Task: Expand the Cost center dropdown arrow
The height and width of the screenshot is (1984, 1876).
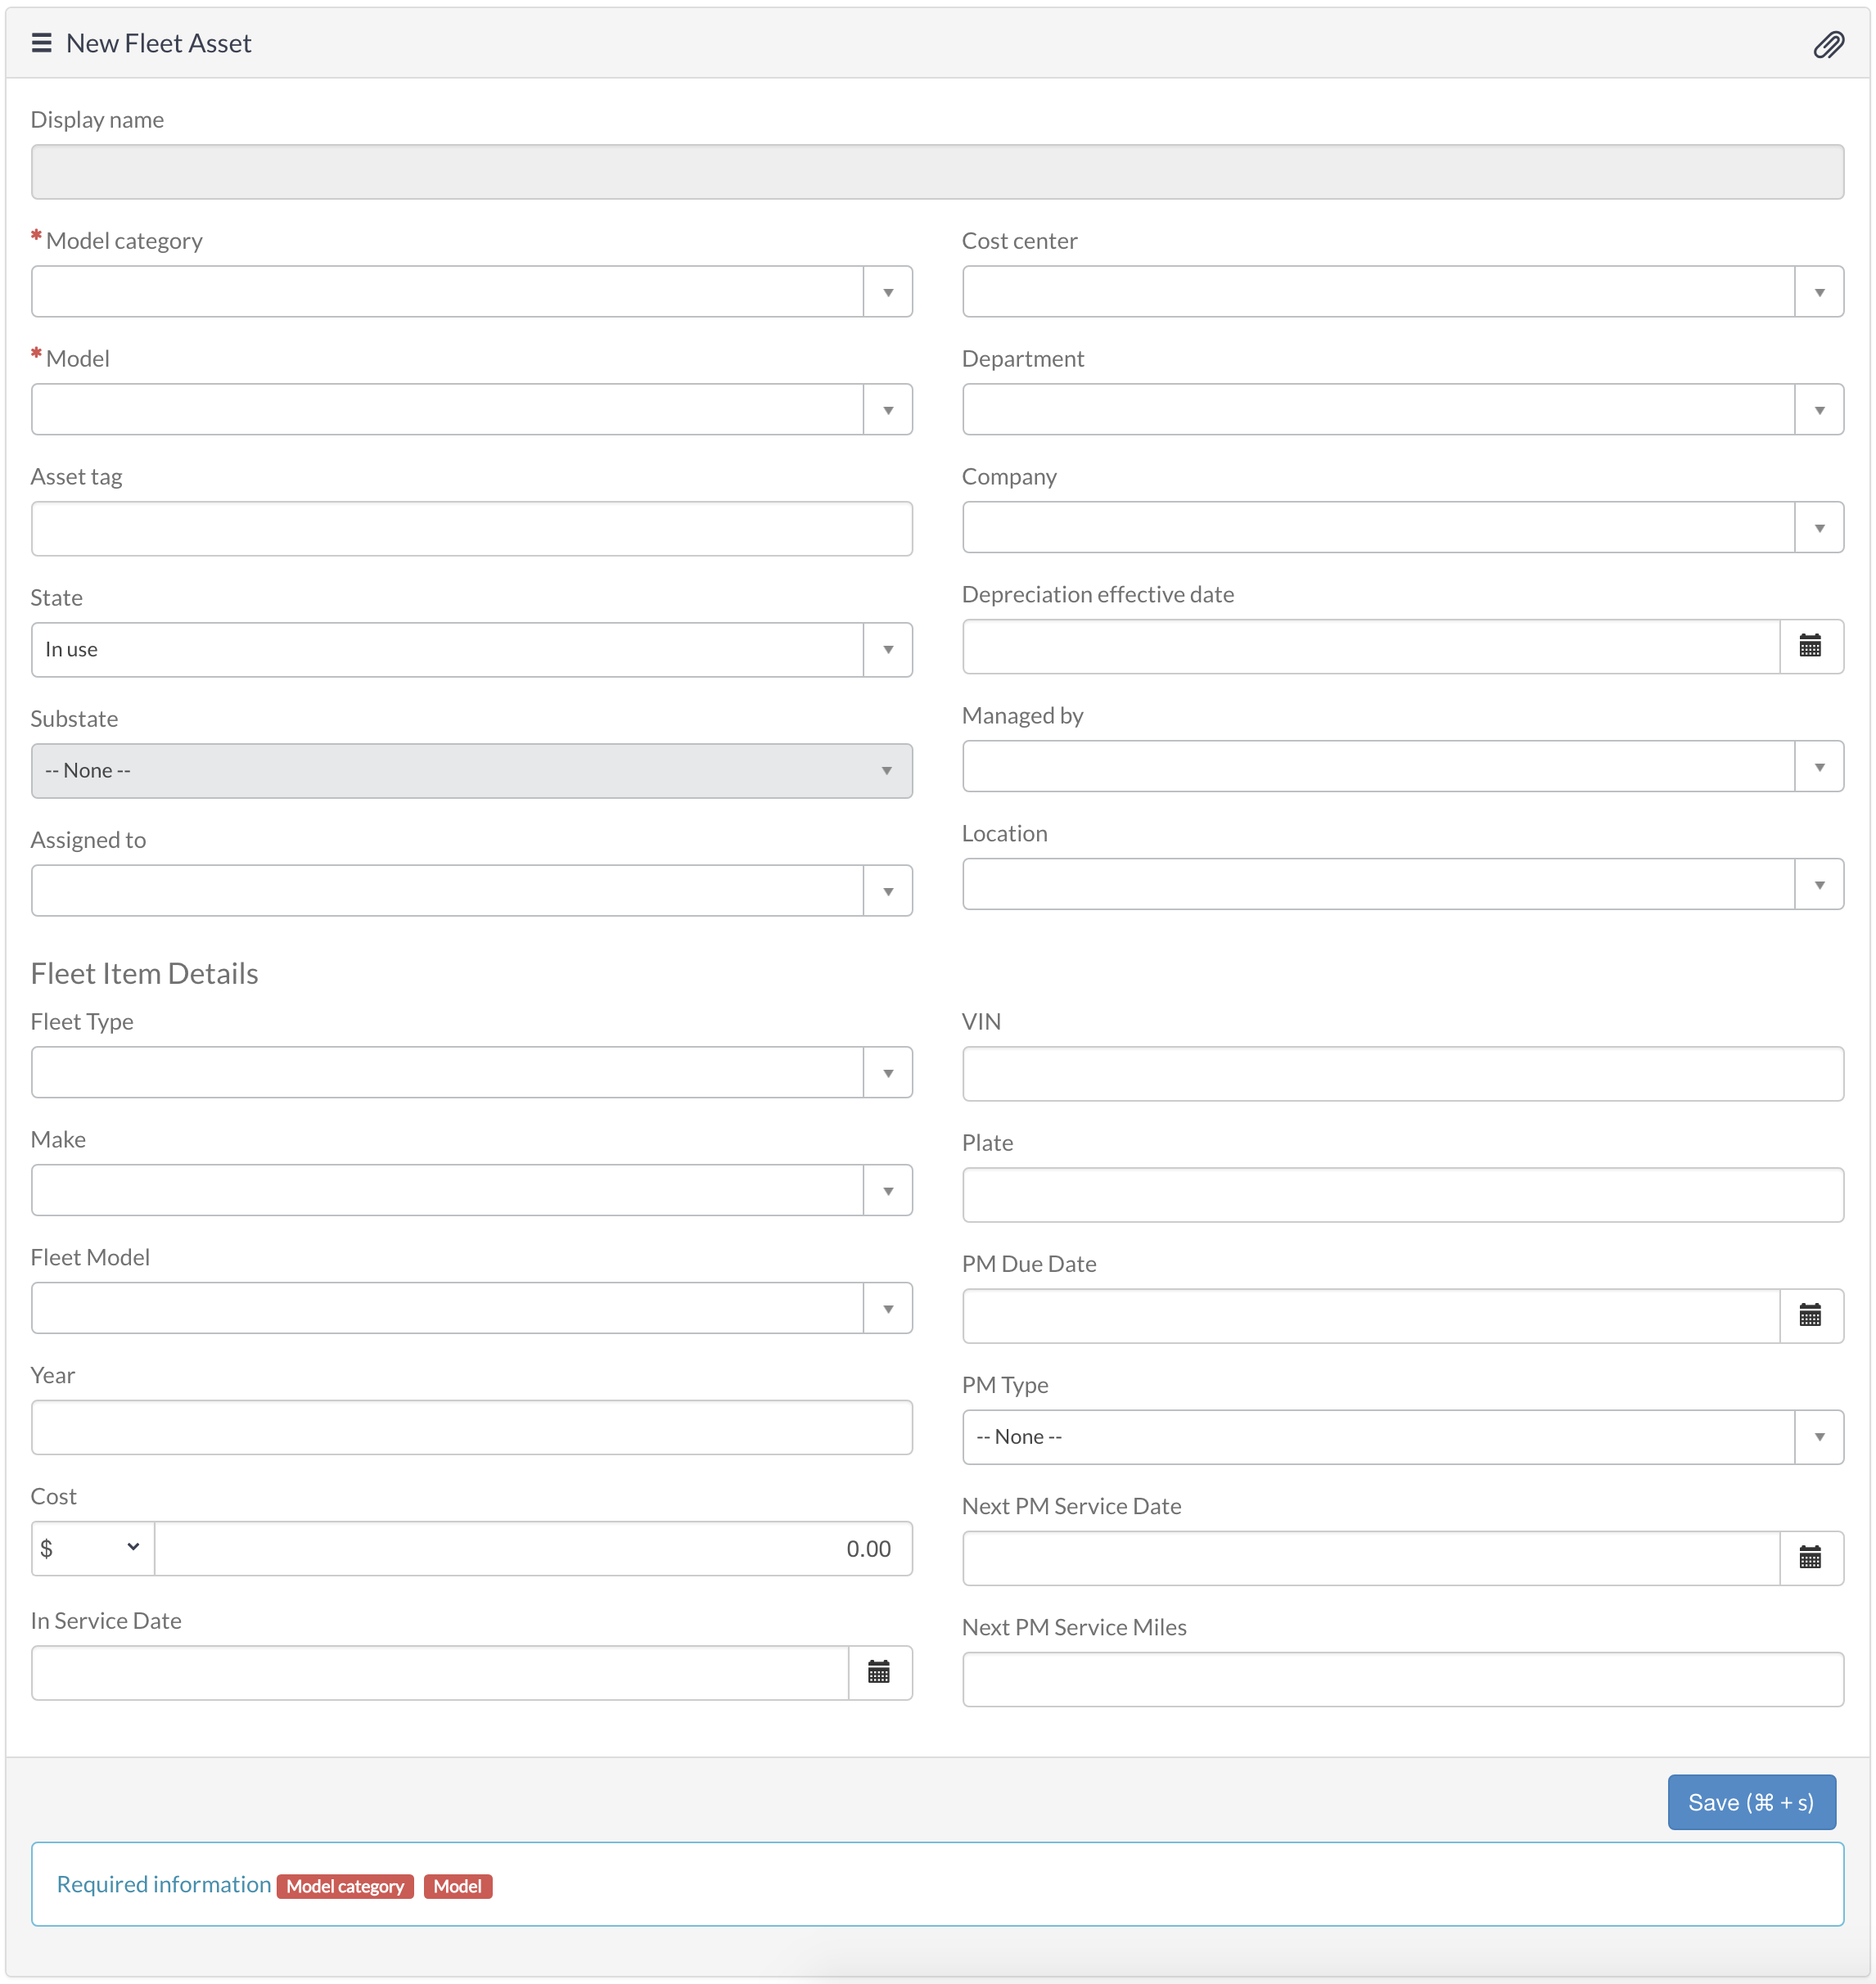Action: (1819, 292)
